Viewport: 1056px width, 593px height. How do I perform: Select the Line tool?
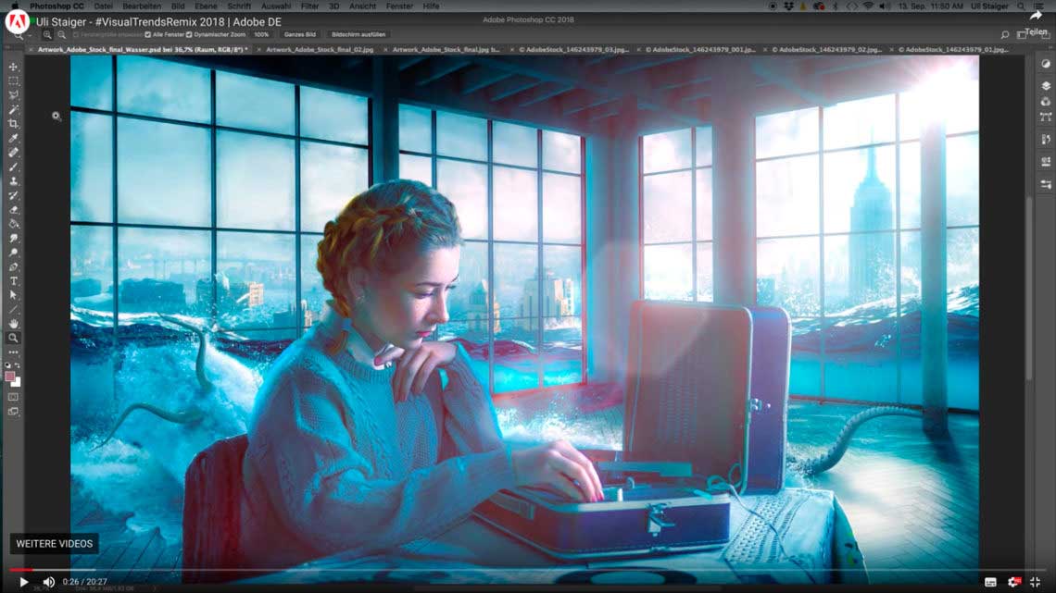14,309
